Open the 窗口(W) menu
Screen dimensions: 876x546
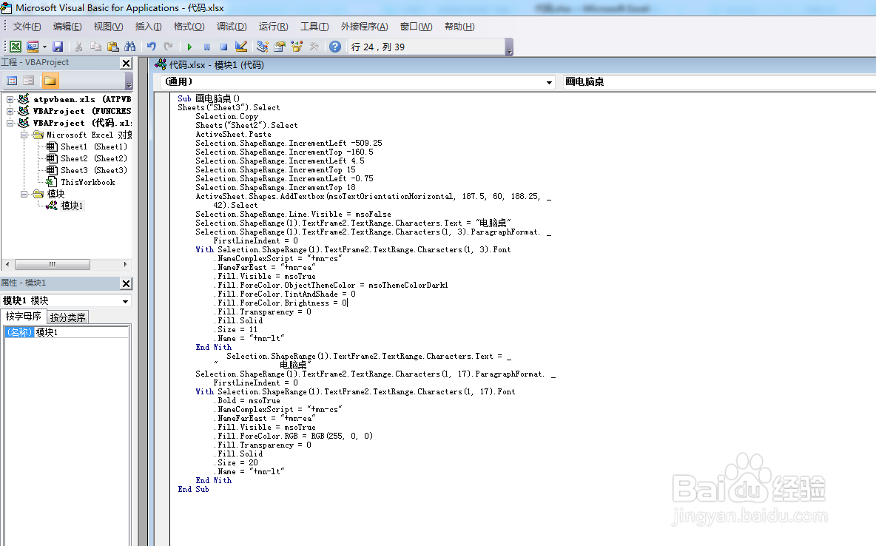(417, 27)
